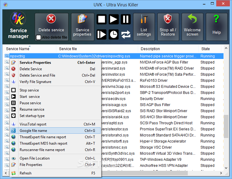This screenshot has width=232, height=179.
Task: Maximize the UVK window
Action: 212,4
